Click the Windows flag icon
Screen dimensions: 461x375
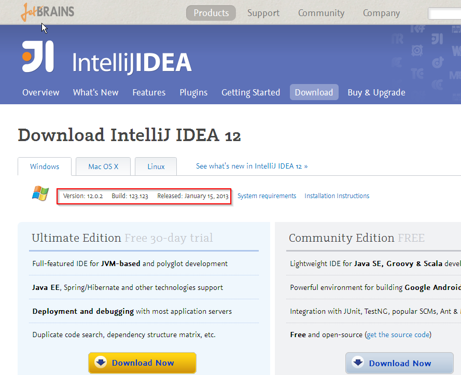click(x=40, y=193)
